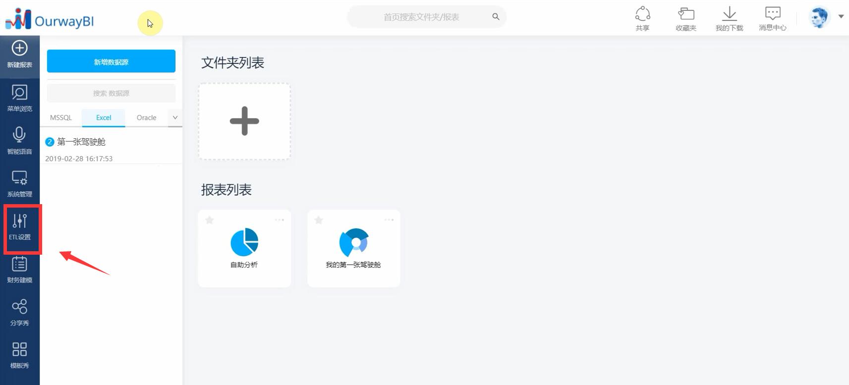Click the 新增数据源 button
Image resolution: width=849 pixels, height=385 pixels.
pyautogui.click(x=111, y=61)
